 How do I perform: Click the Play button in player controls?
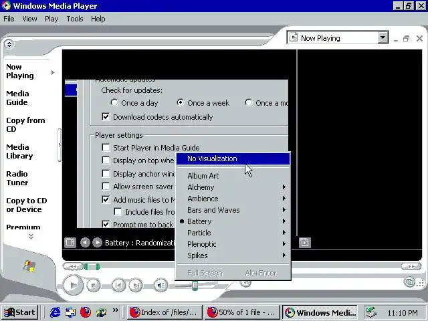(x=73, y=286)
